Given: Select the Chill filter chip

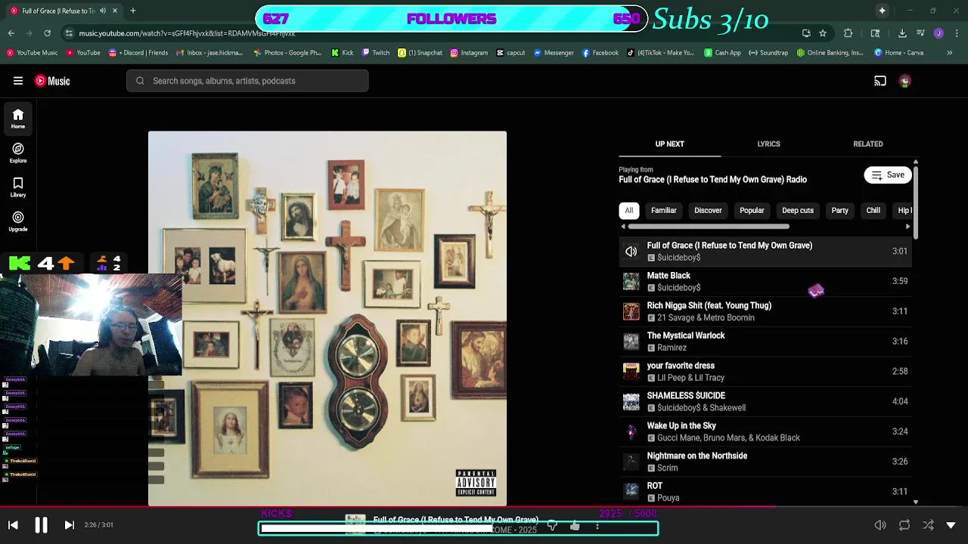Looking at the screenshot, I should coord(873,210).
